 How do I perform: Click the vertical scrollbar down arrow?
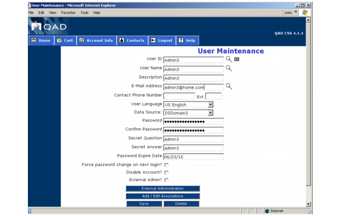pyautogui.click(x=308, y=204)
